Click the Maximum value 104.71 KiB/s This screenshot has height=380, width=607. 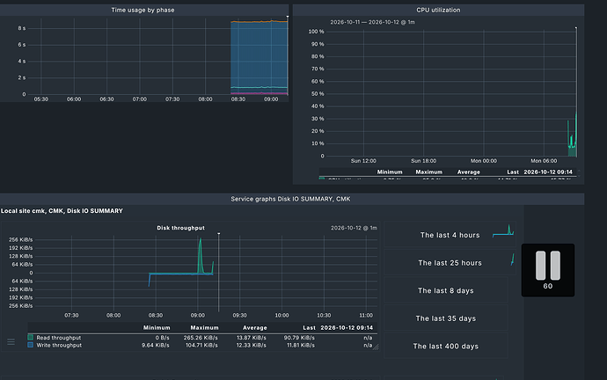201,345
